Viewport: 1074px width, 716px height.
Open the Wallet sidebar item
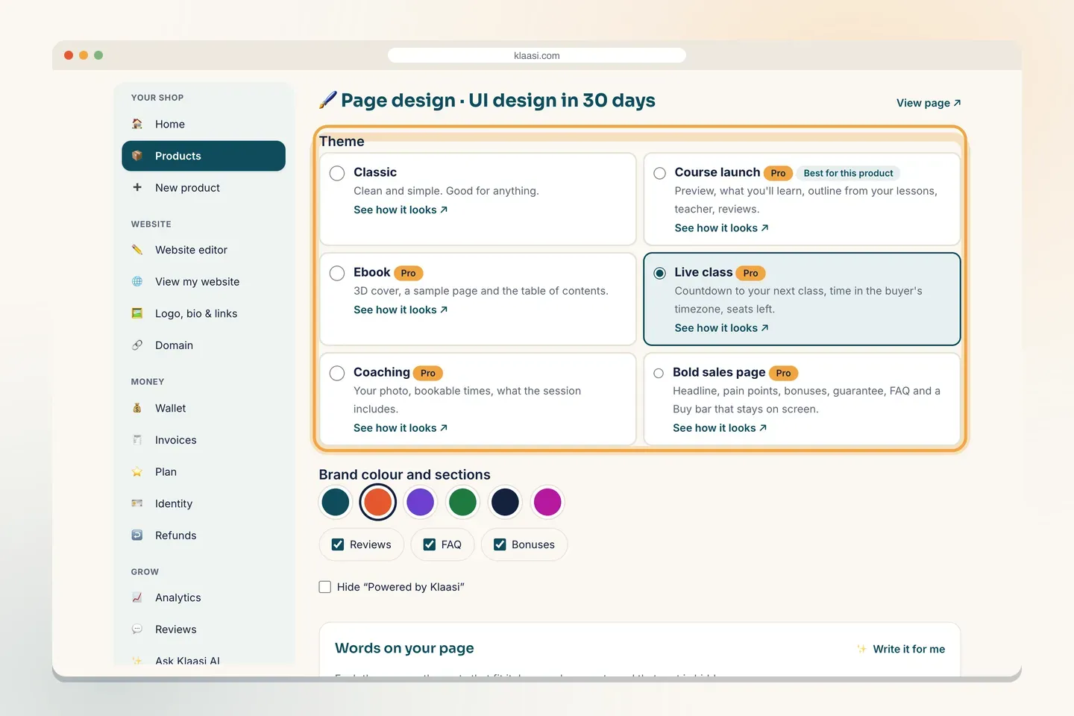coord(204,408)
